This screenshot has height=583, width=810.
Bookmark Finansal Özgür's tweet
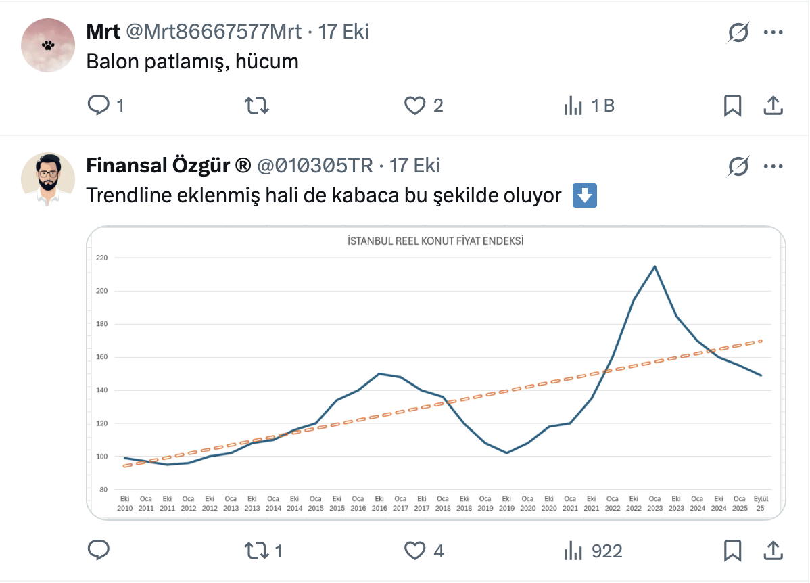[733, 551]
